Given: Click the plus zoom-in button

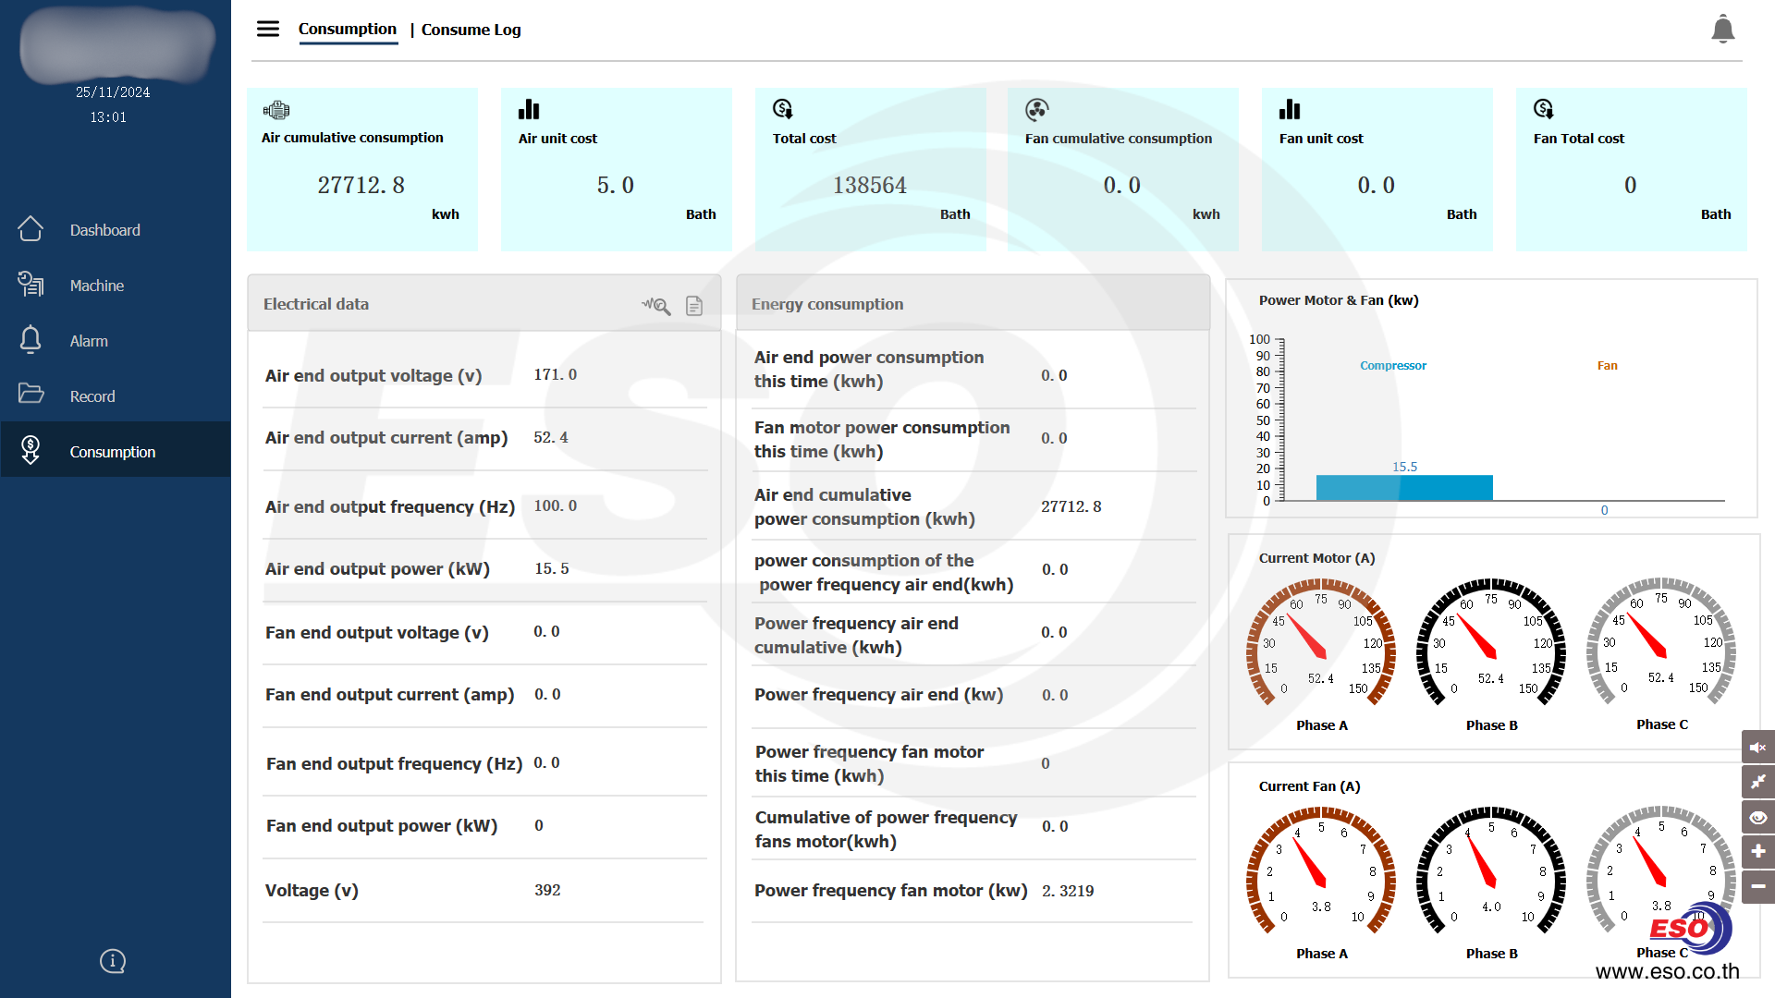Looking at the screenshot, I should tap(1757, 851).
